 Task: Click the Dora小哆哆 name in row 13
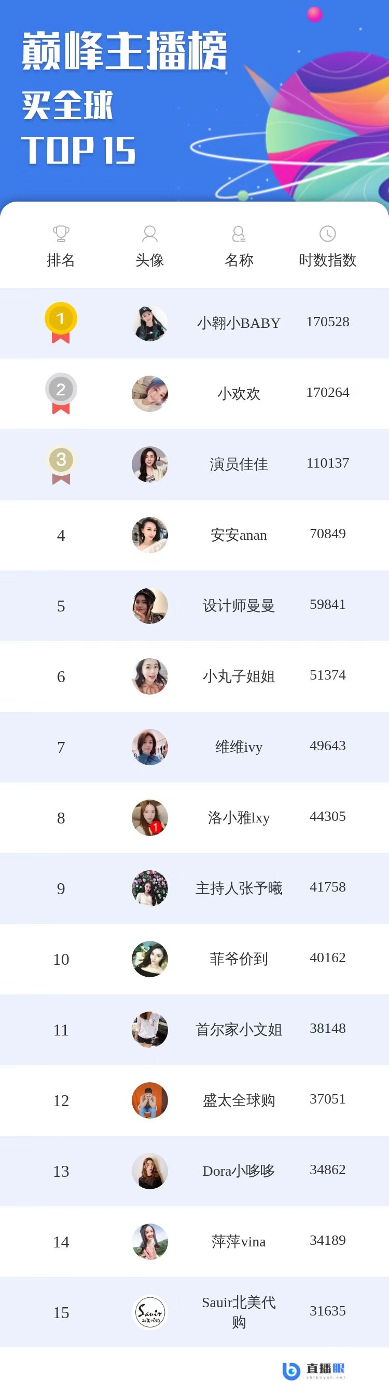click(x=238, y=1171)
